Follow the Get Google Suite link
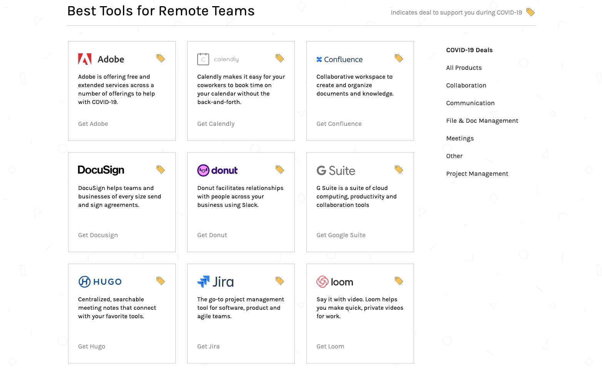The height and width of the screenshot is (370, 602). coord(341,235)
